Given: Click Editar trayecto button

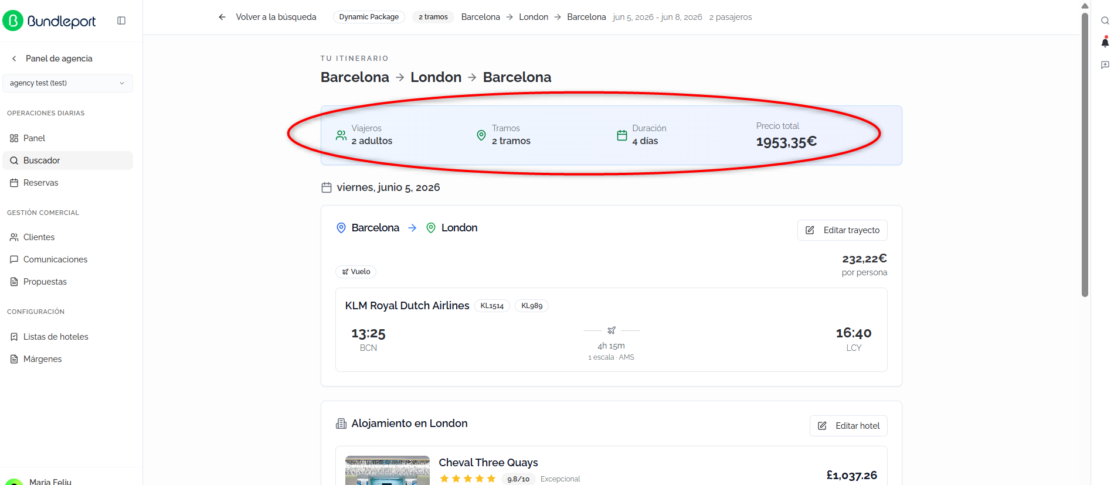Looking at the screenshot, I should [842, 230].
